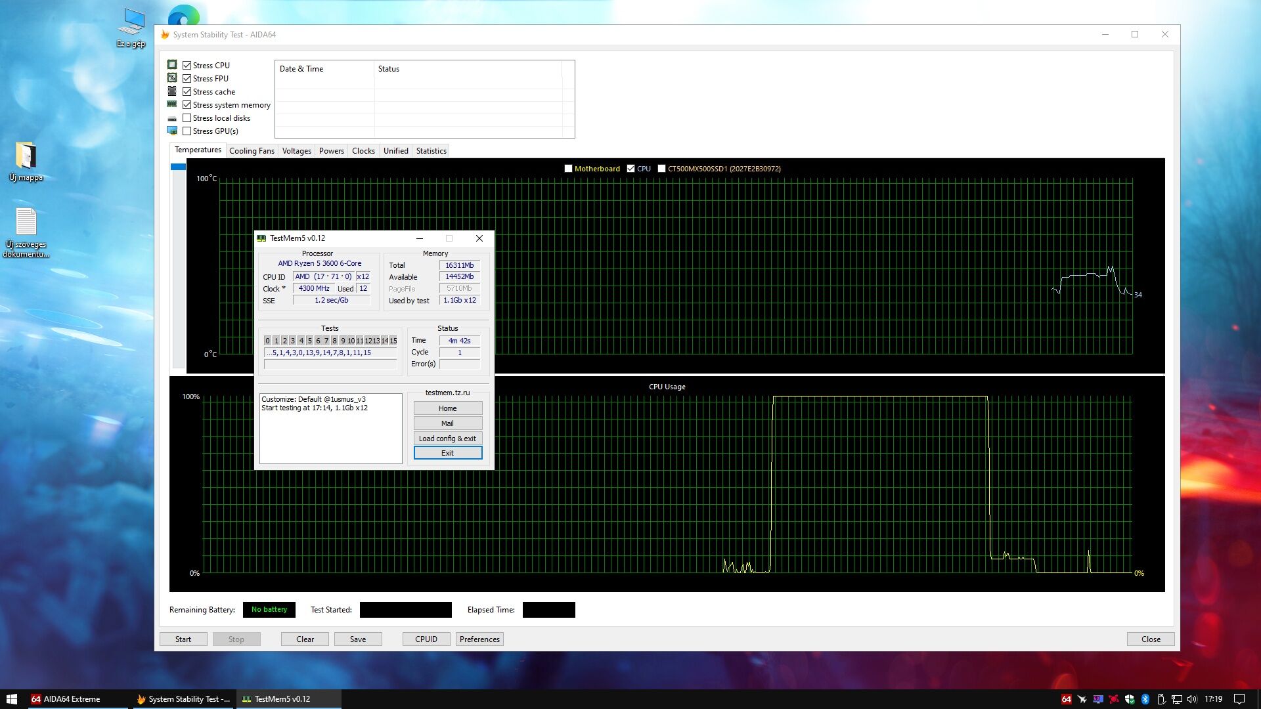Screen dimensions: 1261x709
Task: Click the blue graph scale slider
Action: (x=178, y=167)
